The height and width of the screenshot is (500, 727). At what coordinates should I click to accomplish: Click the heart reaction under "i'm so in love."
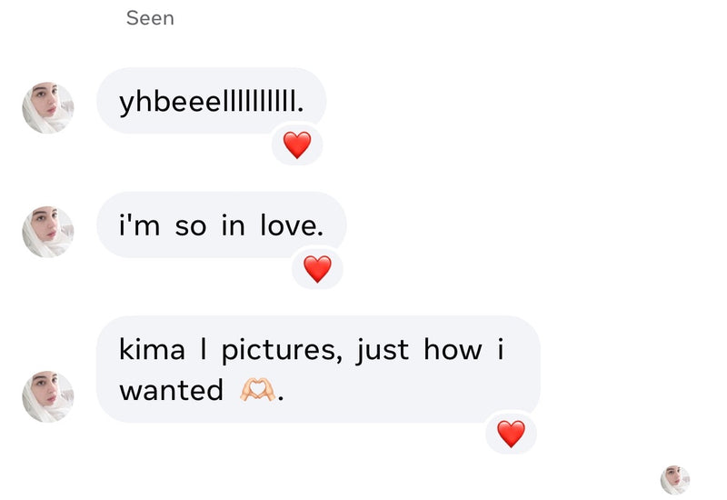[317, 268]
